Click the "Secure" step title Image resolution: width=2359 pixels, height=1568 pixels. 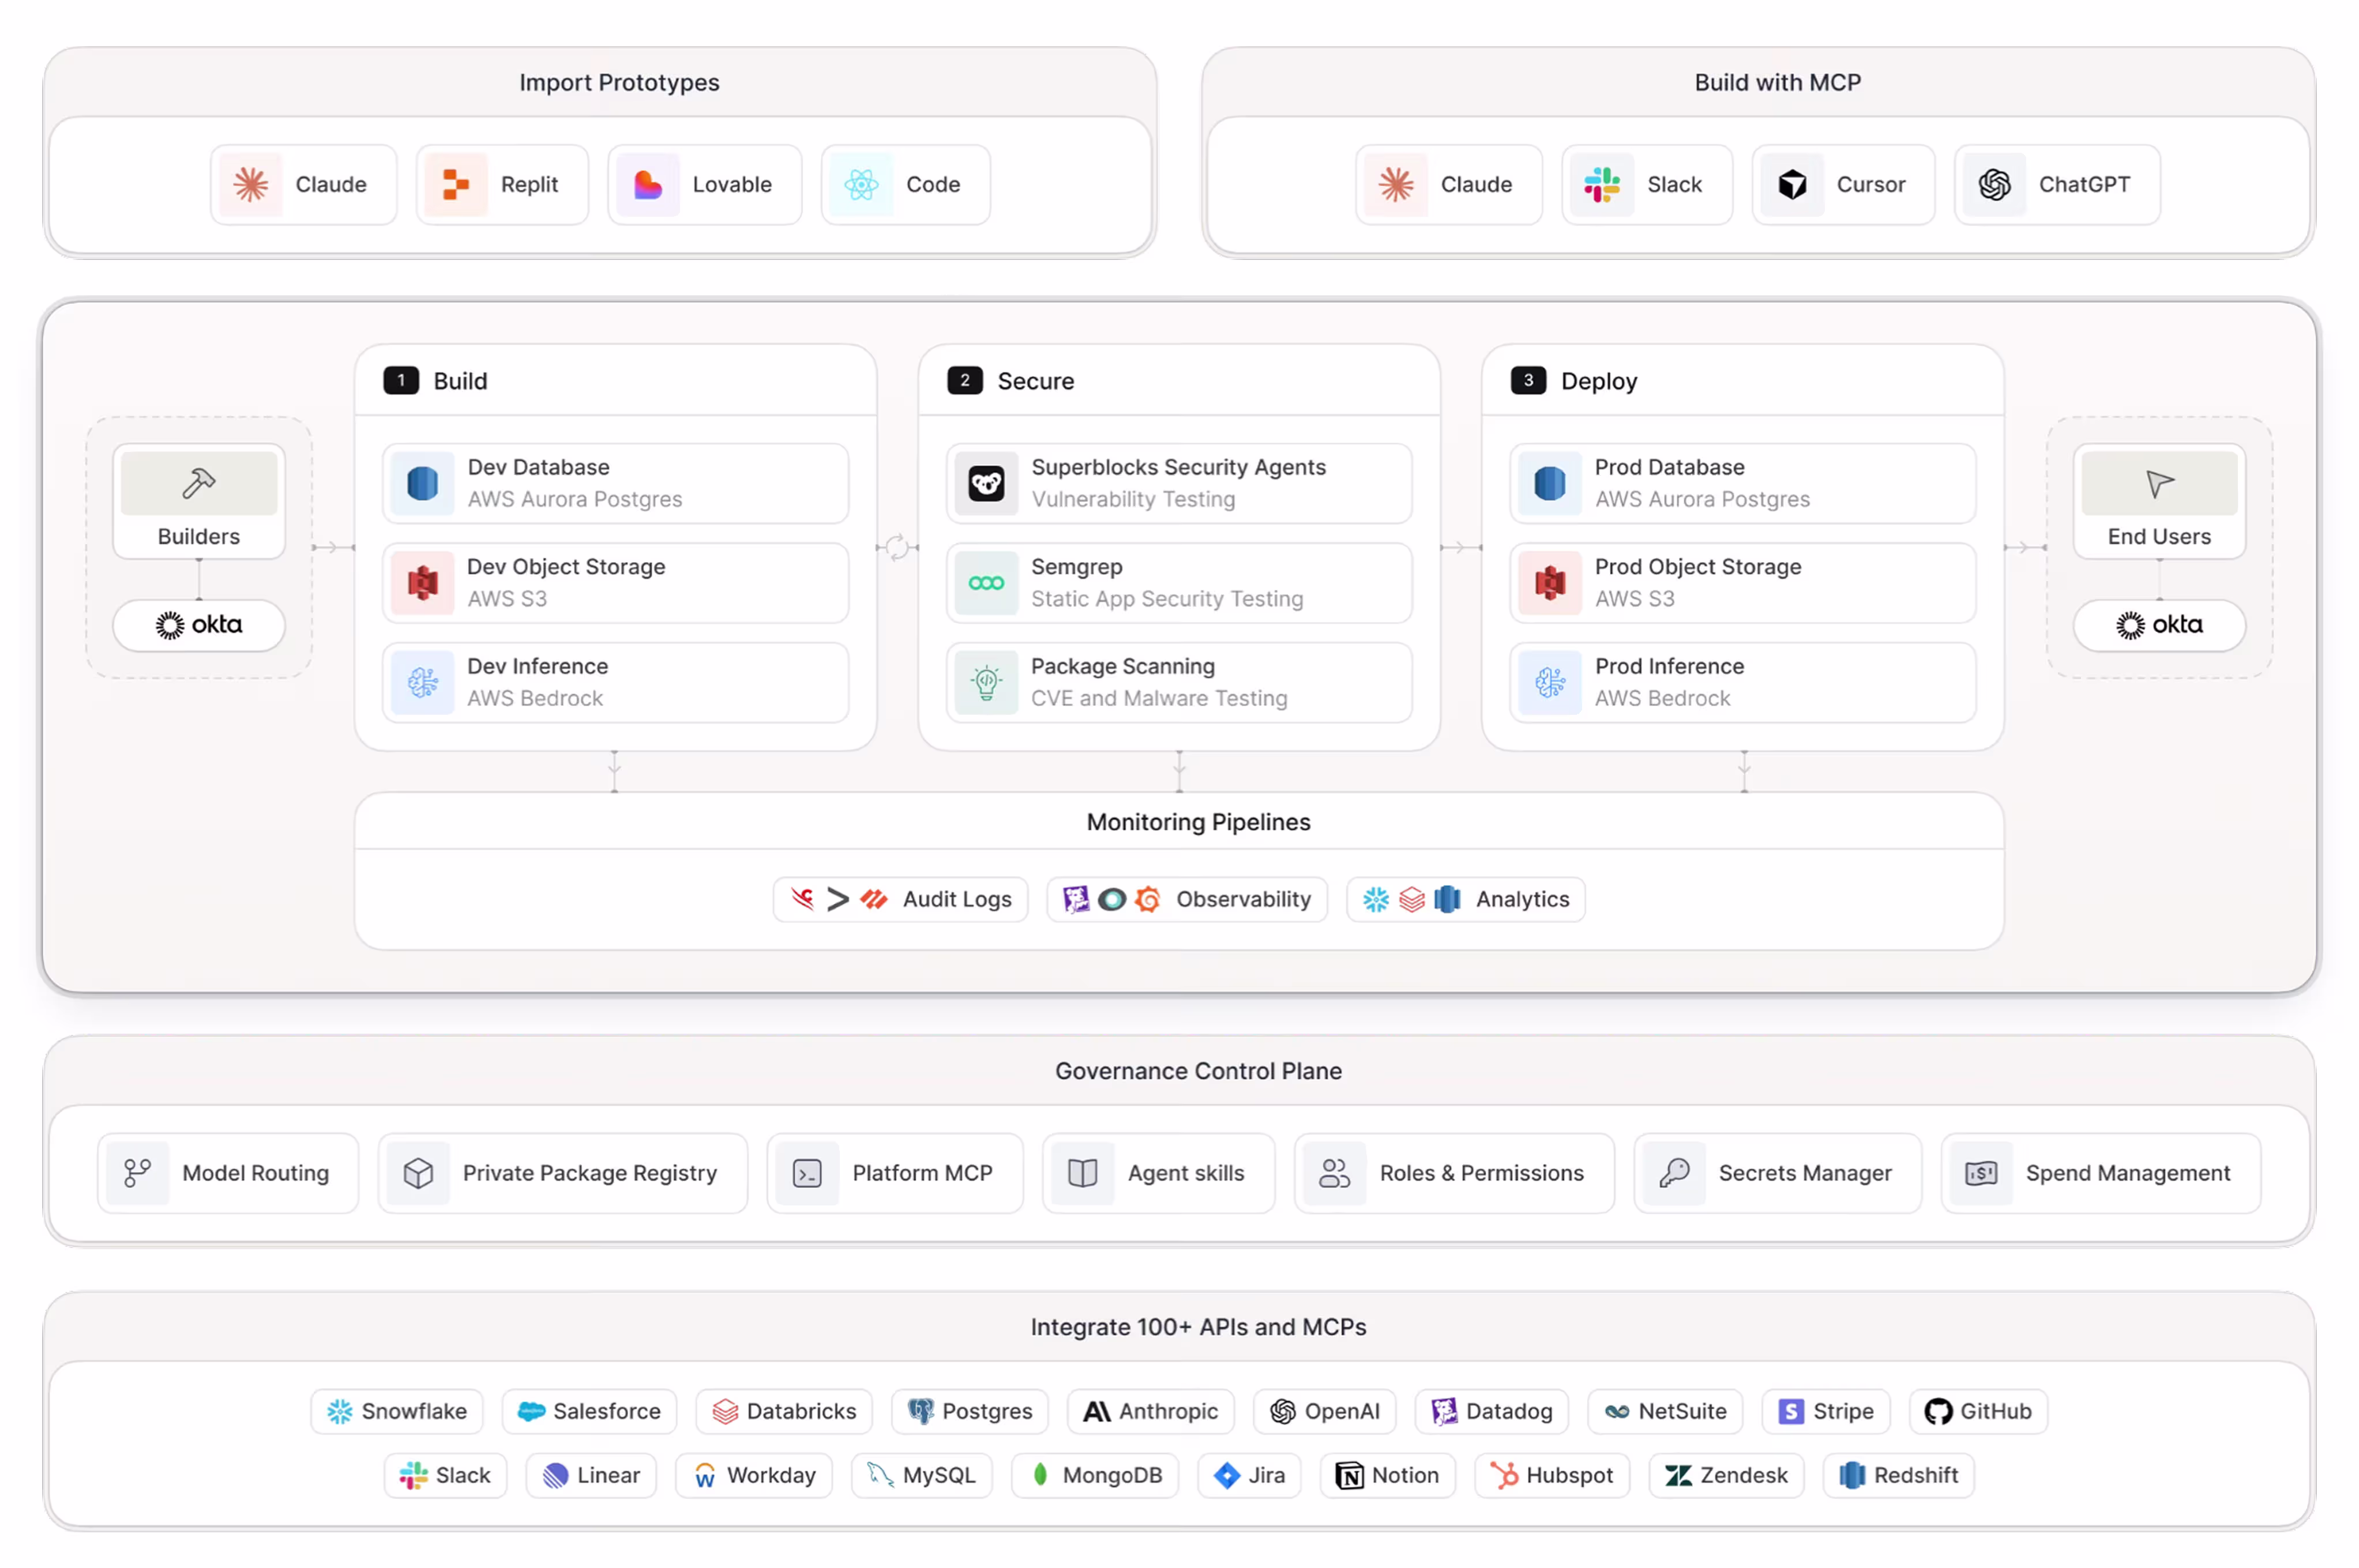tap(1035, 381)
